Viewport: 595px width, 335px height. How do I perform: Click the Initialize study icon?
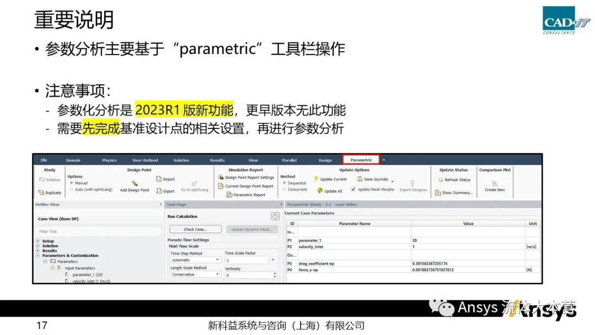point(42,180)
